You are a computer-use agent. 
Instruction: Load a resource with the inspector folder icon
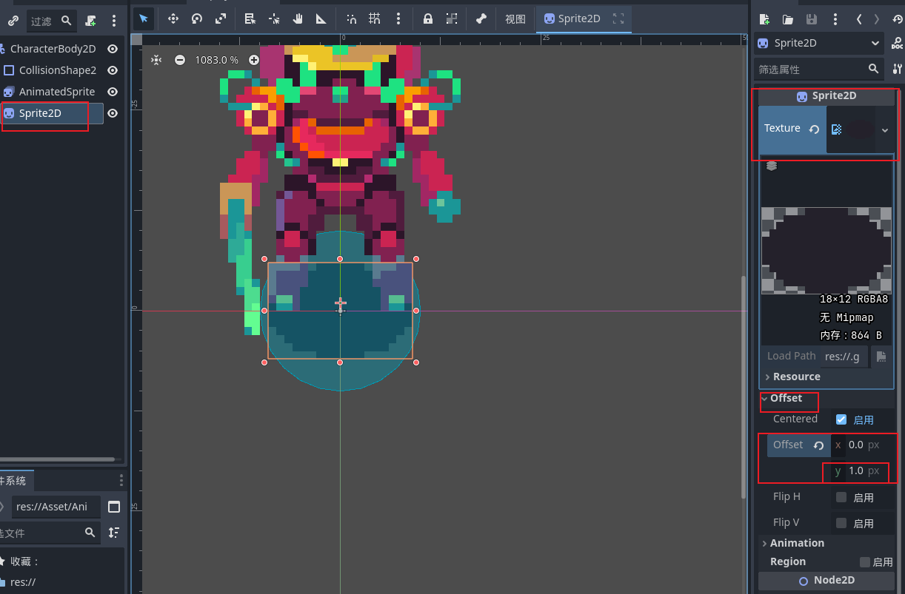click(788, 19)
